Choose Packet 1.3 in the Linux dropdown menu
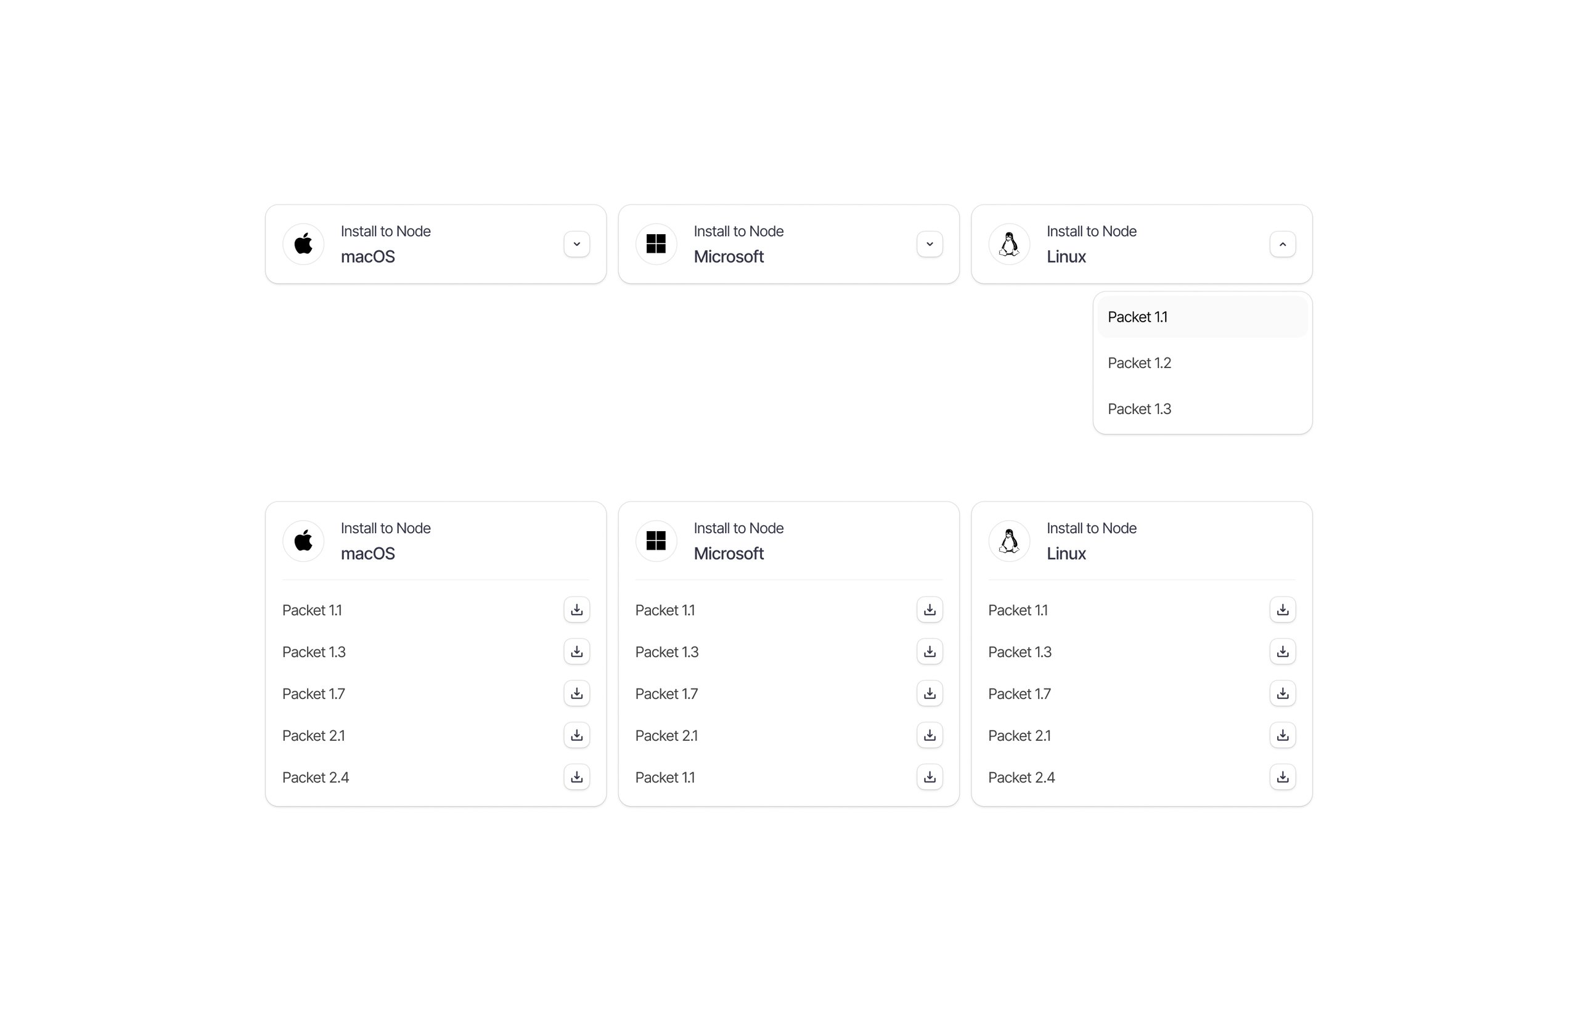Image resolution: width=1578 pixels, height=1010 pixels. (1139, 409)
